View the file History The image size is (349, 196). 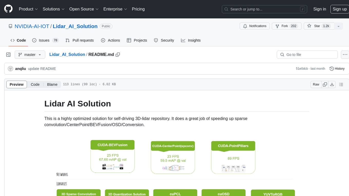337,69
